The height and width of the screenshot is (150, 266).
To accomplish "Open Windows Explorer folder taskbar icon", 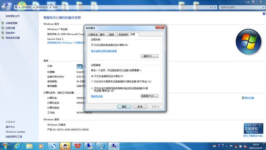I will click(29, 146).
